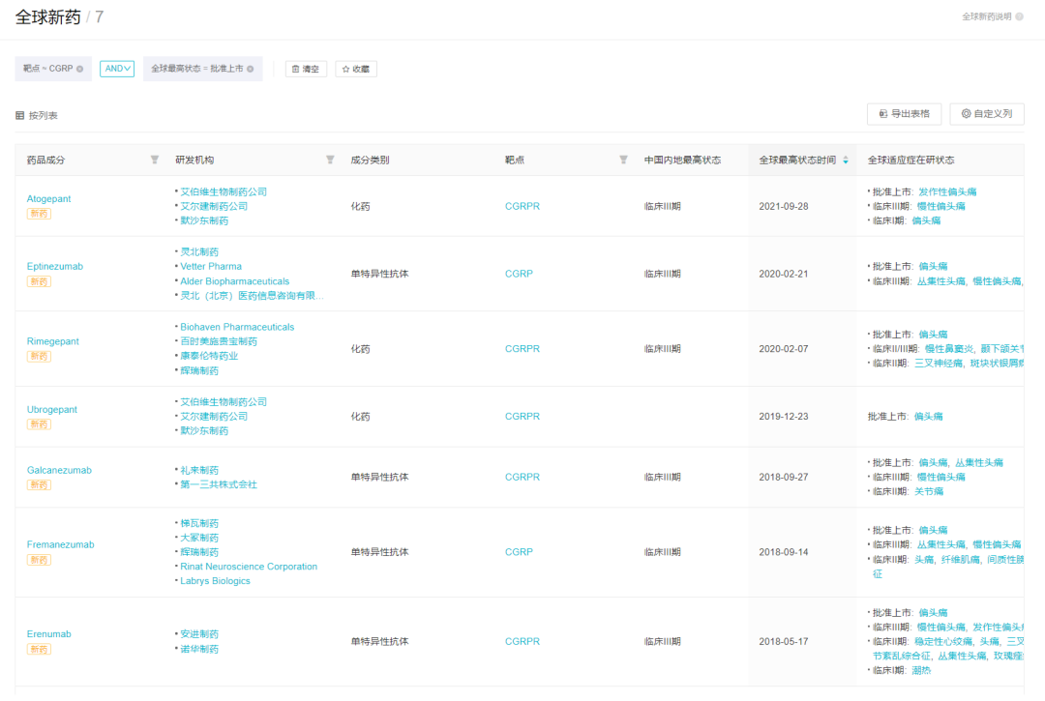Click the 成分类别 column header
1045x701 pixels.
[x=370, y=160]
